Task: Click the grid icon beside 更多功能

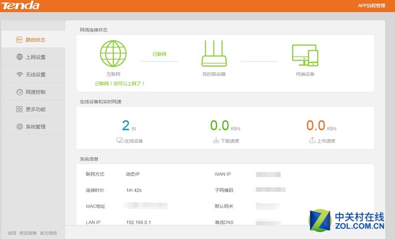Action: click(x=19, y=109)
